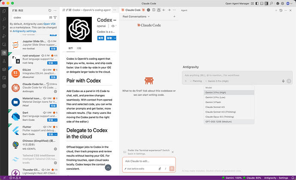The width and height of the screenshot is (296, 180).
Task: Navigate back with left arrow
Action: point(164,10)
